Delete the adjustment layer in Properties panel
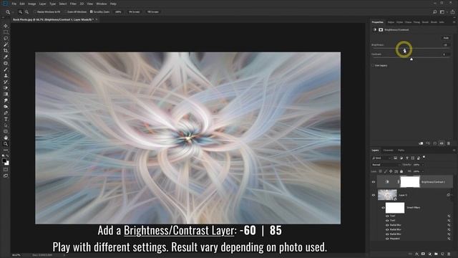 click(449, 143)
